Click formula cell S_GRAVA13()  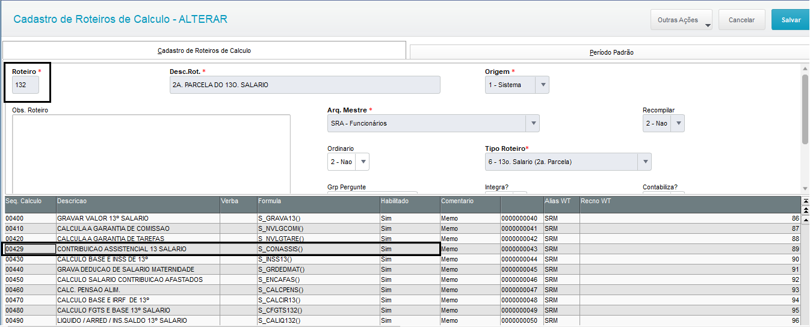tap(318, 218)
